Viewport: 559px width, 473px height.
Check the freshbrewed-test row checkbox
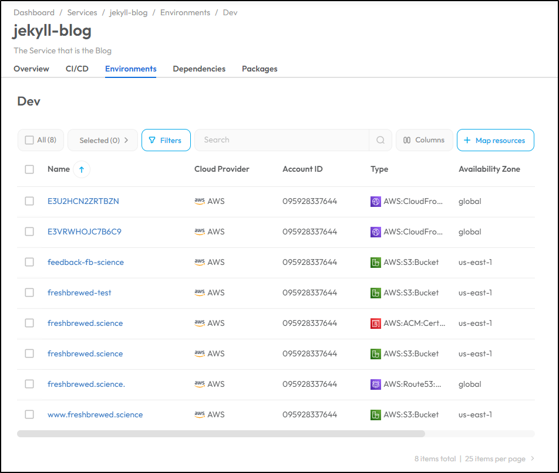29,292
